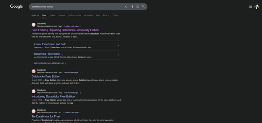The image size is (262, 123).
Task: Click Traduire cette page for Try Databricks result
Action: (x=71, y=113)
